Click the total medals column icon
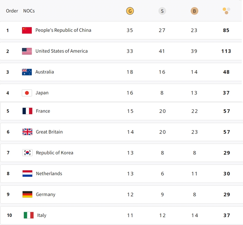The height and width of the screenshot is (225, 243). point(226,11)
